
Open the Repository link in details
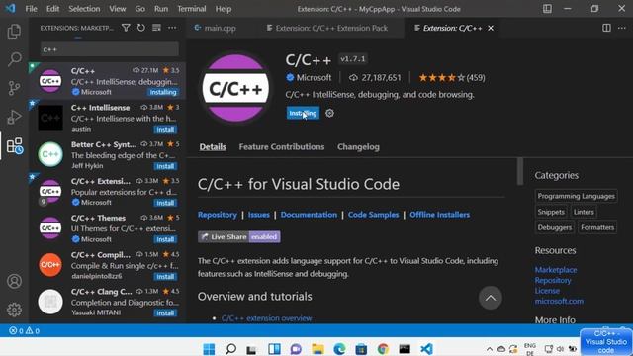tap(218, 215)
